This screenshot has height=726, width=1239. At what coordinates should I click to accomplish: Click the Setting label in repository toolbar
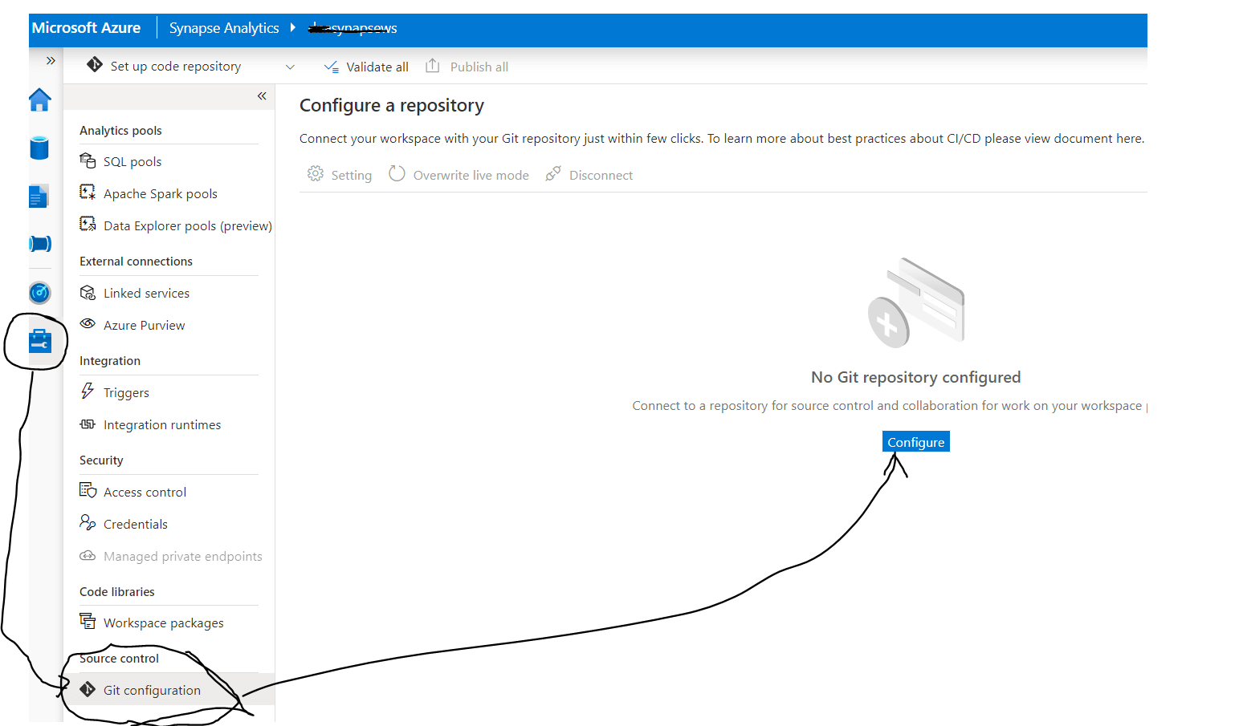tap(352, 175)
